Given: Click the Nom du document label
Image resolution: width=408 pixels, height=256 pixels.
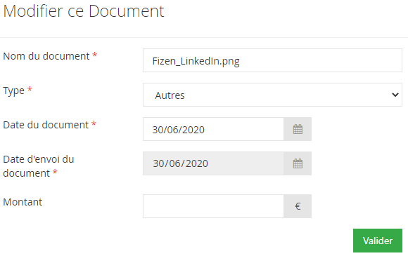Looking at the screenshot, I should 46,56.
